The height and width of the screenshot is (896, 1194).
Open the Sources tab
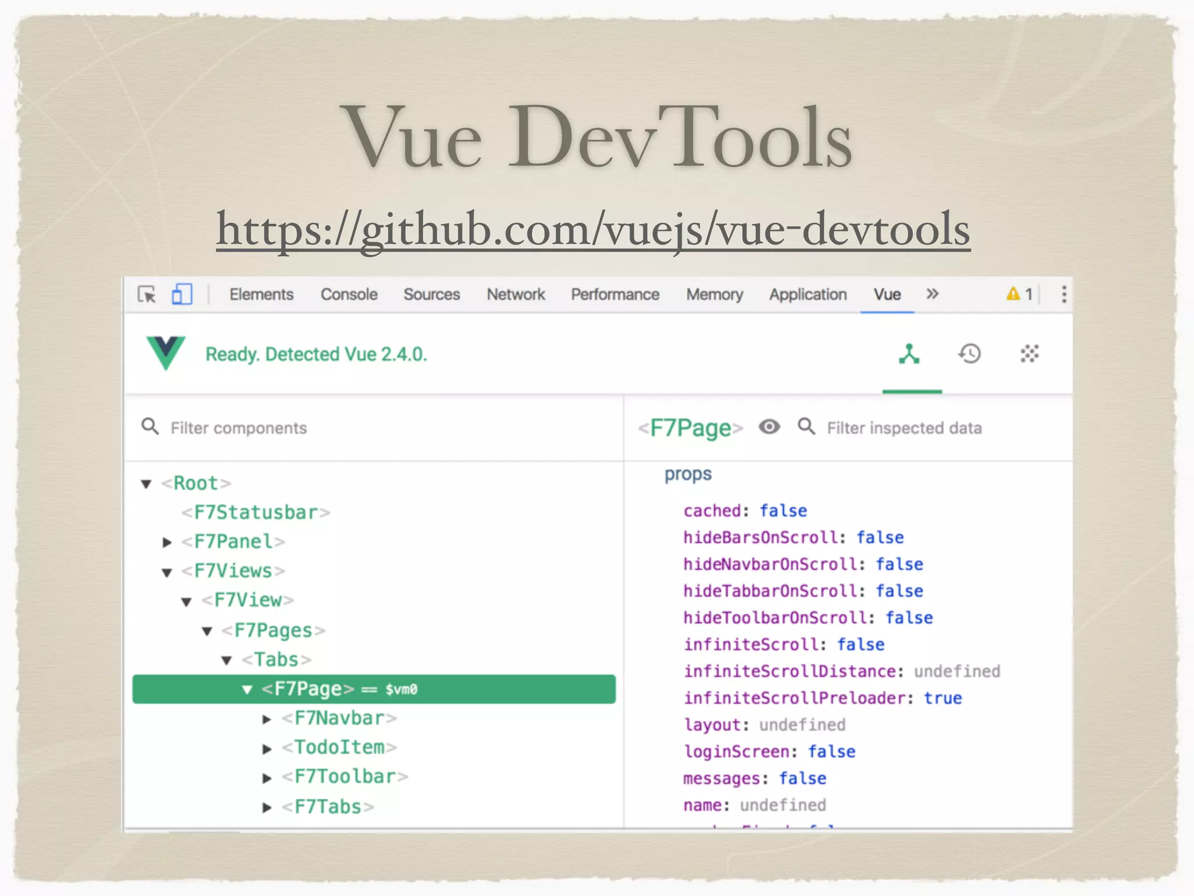coord(432,294)
